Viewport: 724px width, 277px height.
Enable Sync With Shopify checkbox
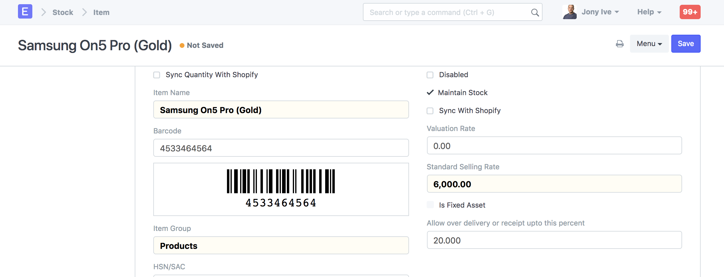point(430,111)
